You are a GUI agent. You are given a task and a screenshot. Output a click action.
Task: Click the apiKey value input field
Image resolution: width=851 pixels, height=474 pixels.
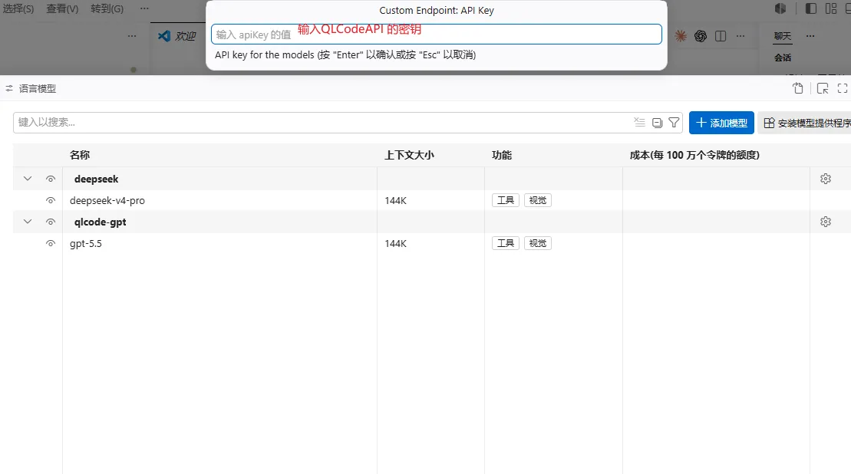437,35
